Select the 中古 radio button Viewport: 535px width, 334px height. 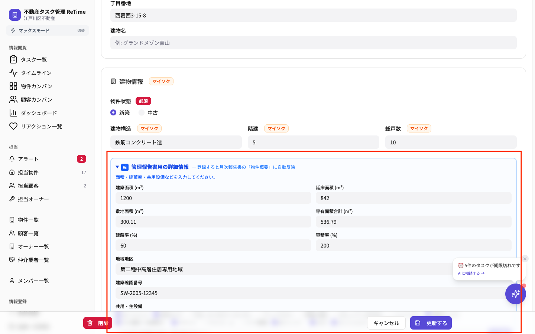[x=142, y=112]
